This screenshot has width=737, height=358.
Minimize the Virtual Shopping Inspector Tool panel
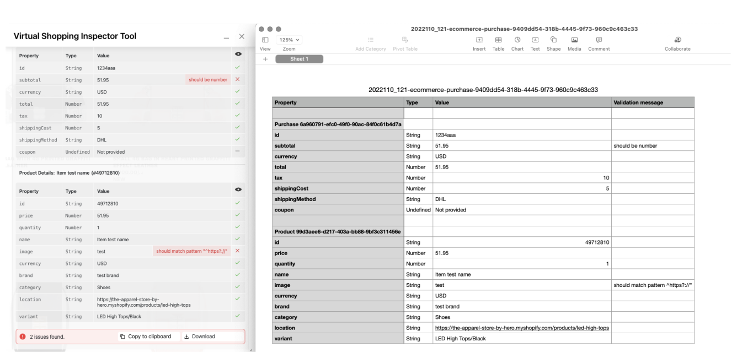click(x=227, y=37)
